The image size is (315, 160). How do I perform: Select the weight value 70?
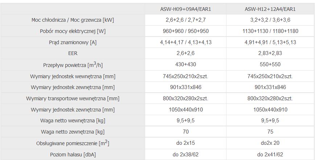pos(186,132)
